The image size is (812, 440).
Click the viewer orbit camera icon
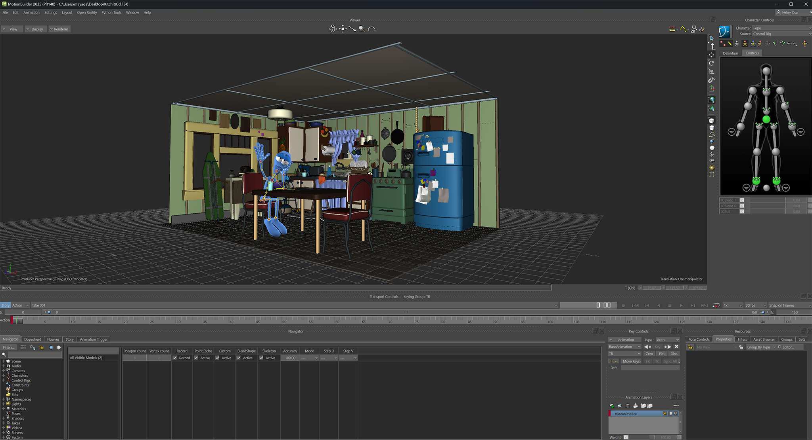click(333, 28)
